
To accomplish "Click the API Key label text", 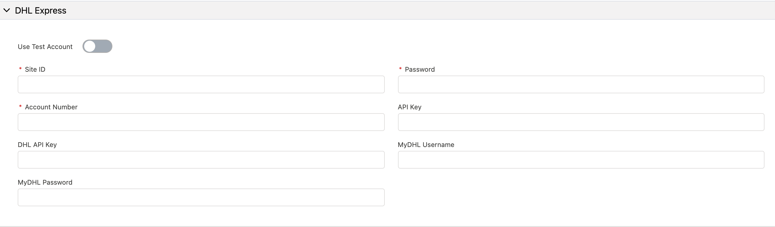I will pyautogui.click(x=409, y=107).
